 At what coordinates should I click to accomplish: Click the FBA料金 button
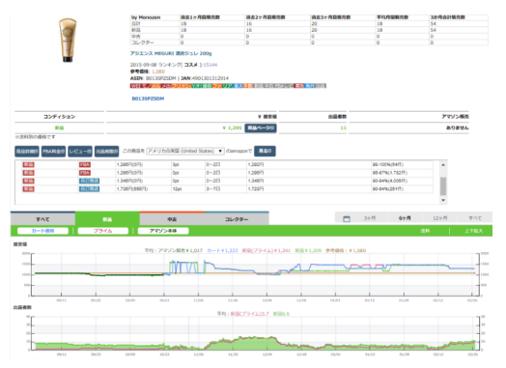click(53, 151)
